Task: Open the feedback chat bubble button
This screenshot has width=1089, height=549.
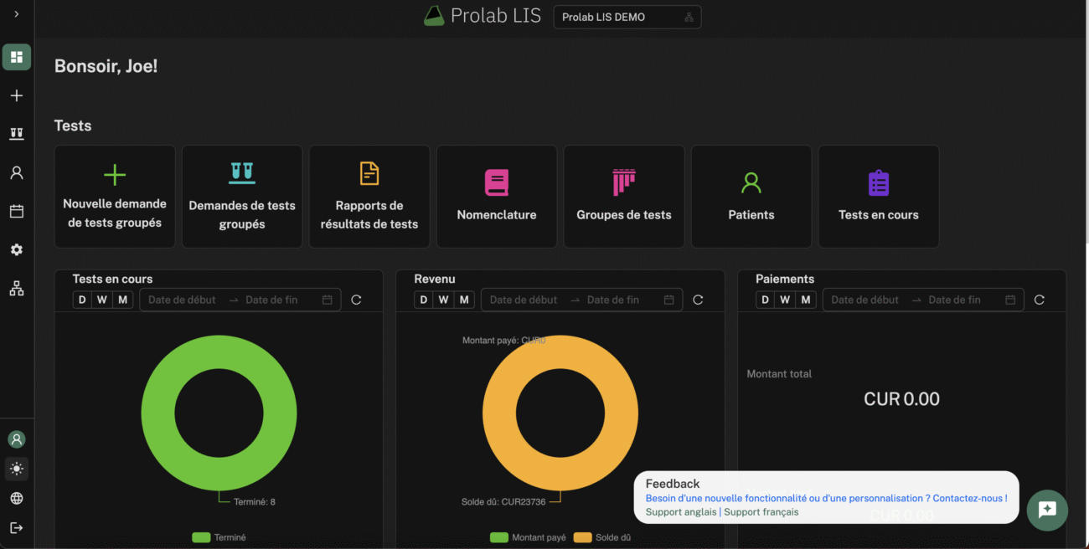Action: tap(1047, 510)
